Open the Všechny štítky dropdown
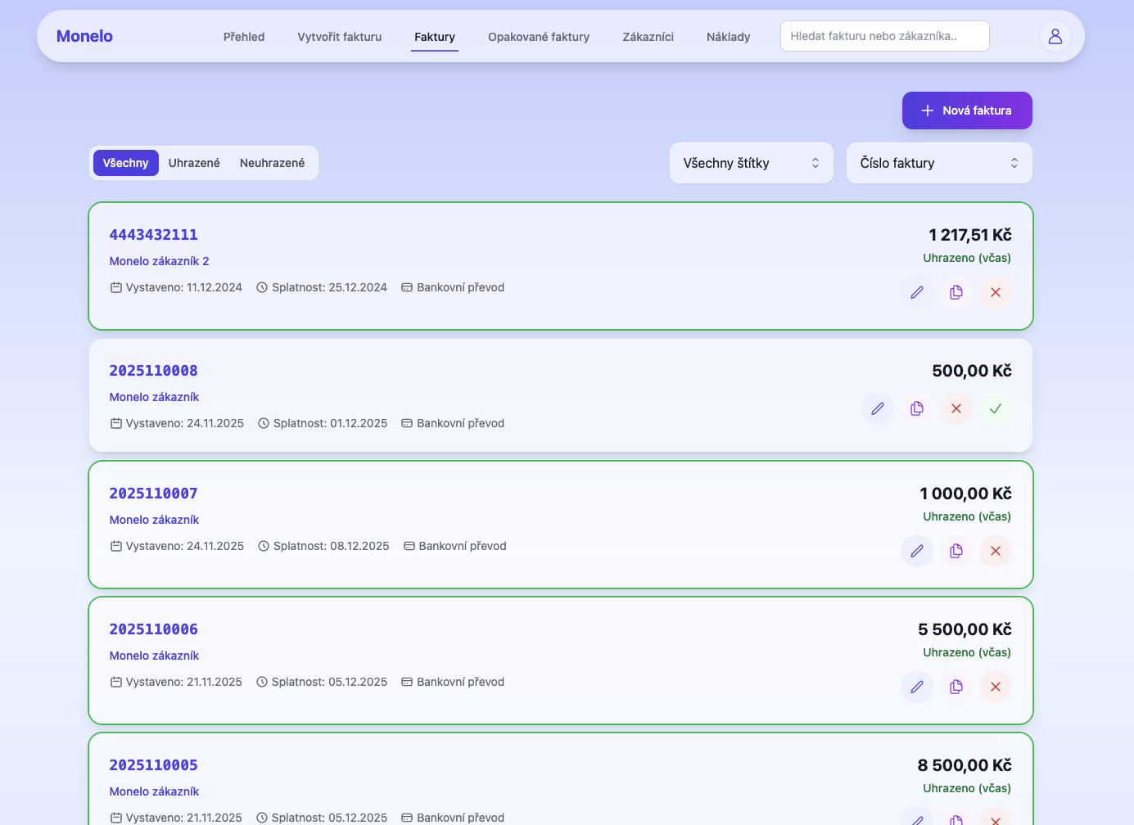1134x825 pixels. tap(750, 163)
